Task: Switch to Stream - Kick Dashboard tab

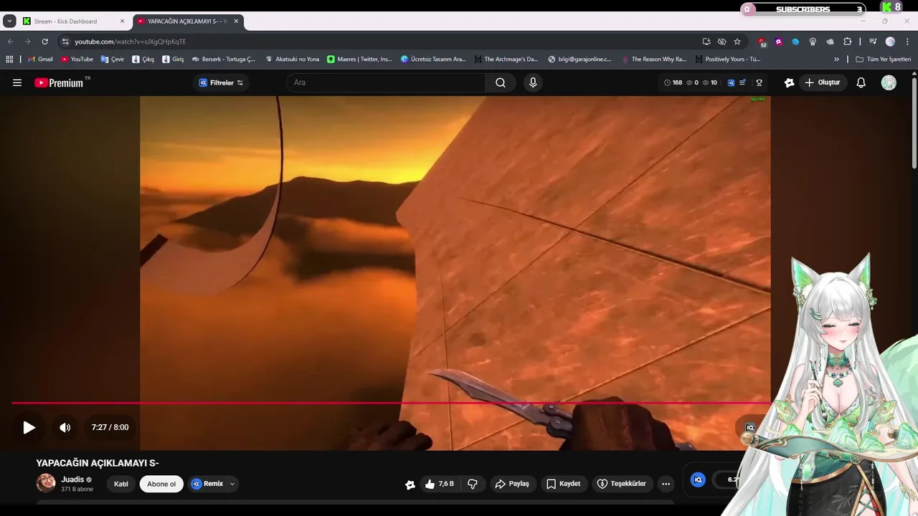Action: pyautogui.click(x=73, y=21)
